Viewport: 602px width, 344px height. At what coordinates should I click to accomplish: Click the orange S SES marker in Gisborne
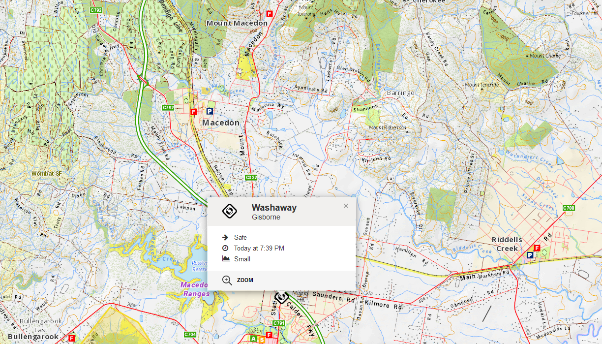[262, 340]
